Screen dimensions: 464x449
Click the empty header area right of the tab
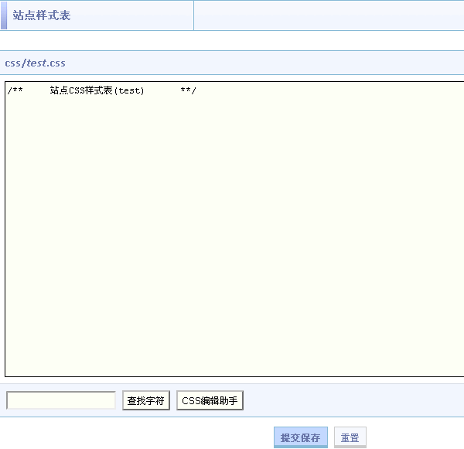pyautogui.click(x=328, y=15)
